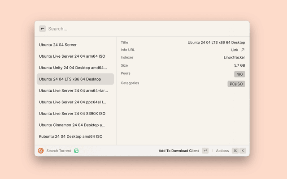Click Add To Download Client action
Viewport: 287px width, 179px height.
178,151
